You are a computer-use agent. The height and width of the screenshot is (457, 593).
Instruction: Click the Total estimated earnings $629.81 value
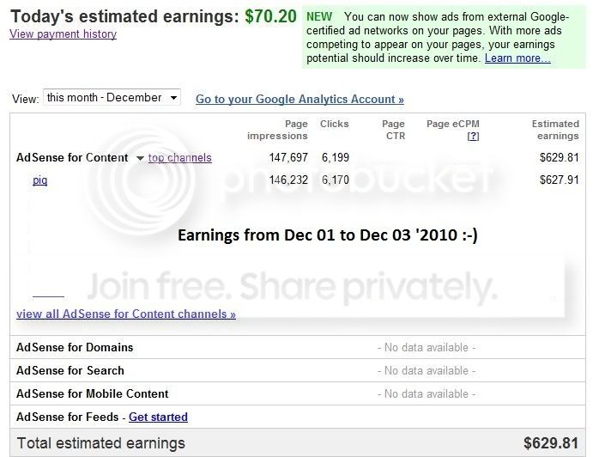click(551, 444)
